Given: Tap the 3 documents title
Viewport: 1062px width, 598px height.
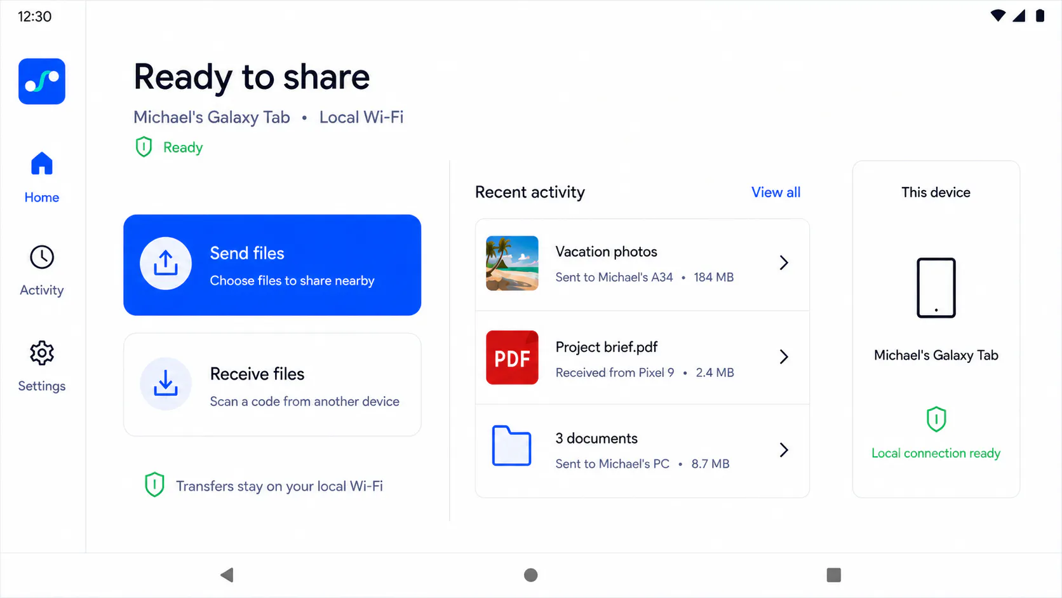Looking at the screenshot, I should [596, 438].
